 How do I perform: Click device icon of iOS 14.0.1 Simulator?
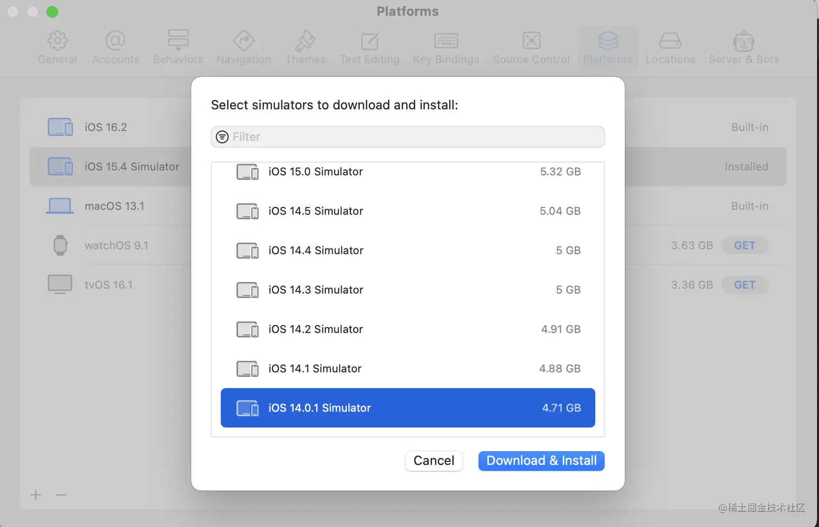[248, 408]
